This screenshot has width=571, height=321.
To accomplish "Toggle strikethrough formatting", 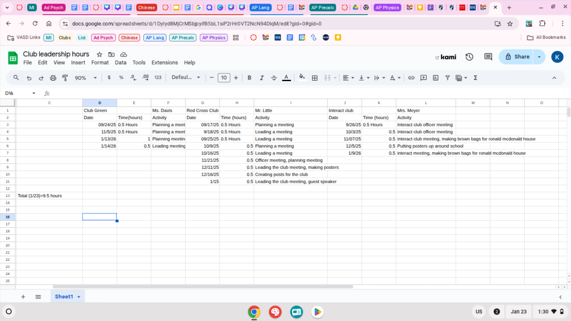I will (274, 78).
